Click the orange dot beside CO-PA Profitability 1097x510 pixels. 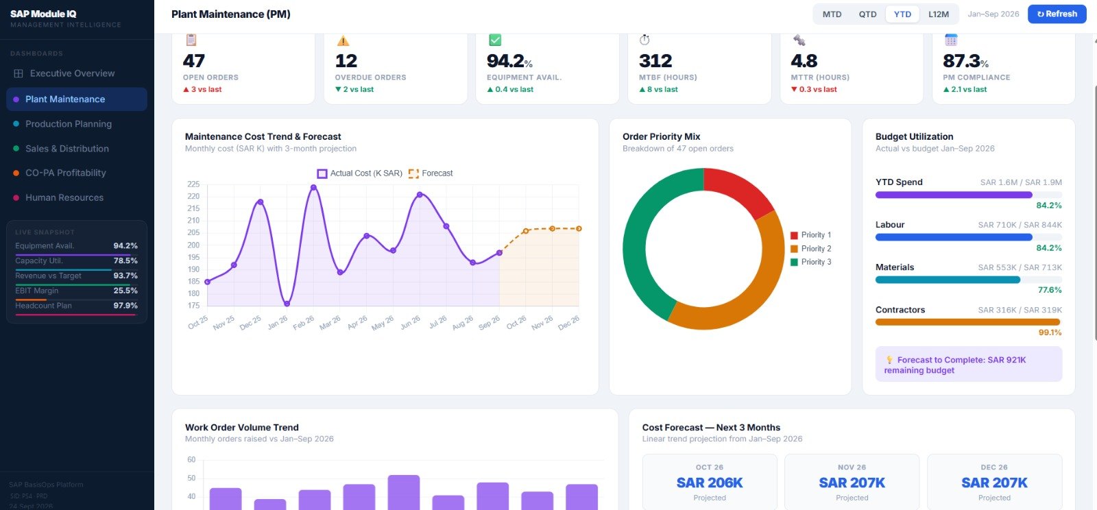pos(16,173)
